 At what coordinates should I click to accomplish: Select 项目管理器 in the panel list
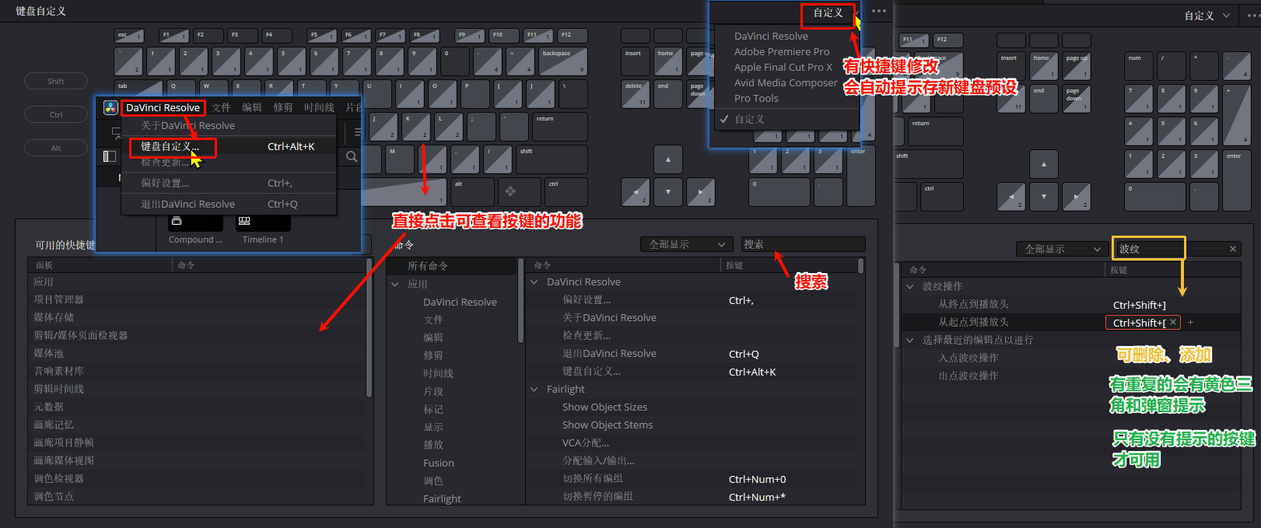click(x=196, y=299)
